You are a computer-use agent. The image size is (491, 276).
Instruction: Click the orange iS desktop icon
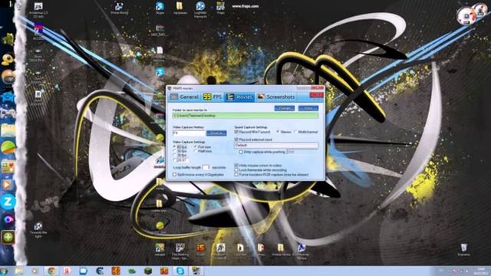(x=200, y=249)
